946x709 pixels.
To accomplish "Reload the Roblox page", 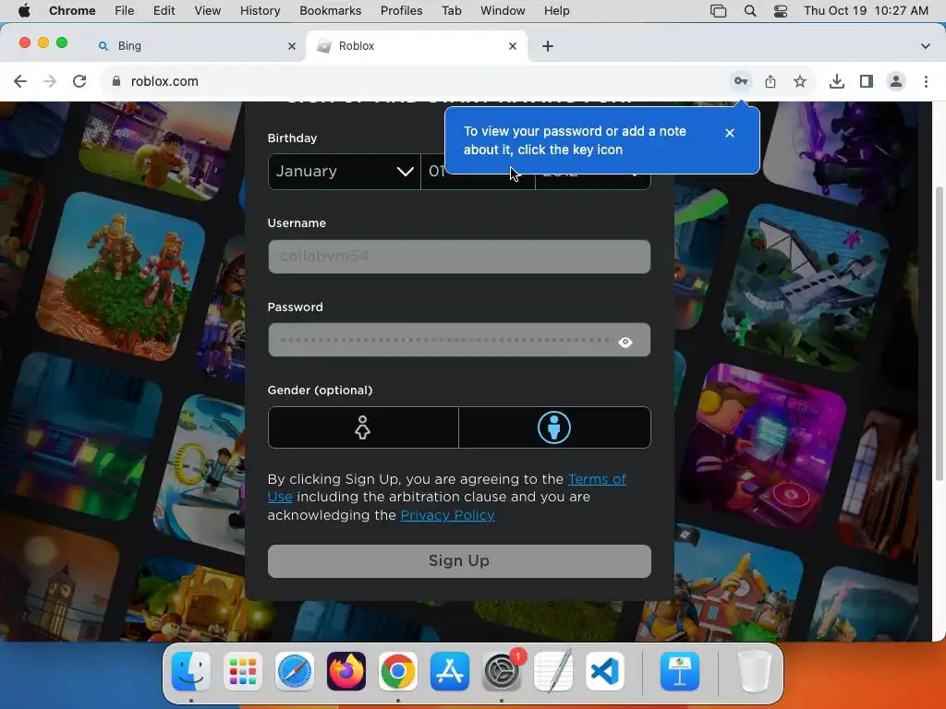I will tap(79, 81).
